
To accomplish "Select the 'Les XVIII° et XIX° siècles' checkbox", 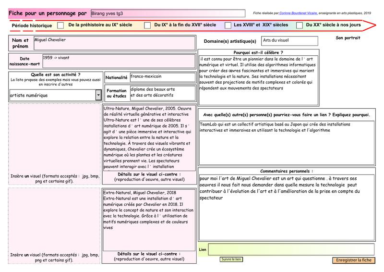I will tap(228, 25).
